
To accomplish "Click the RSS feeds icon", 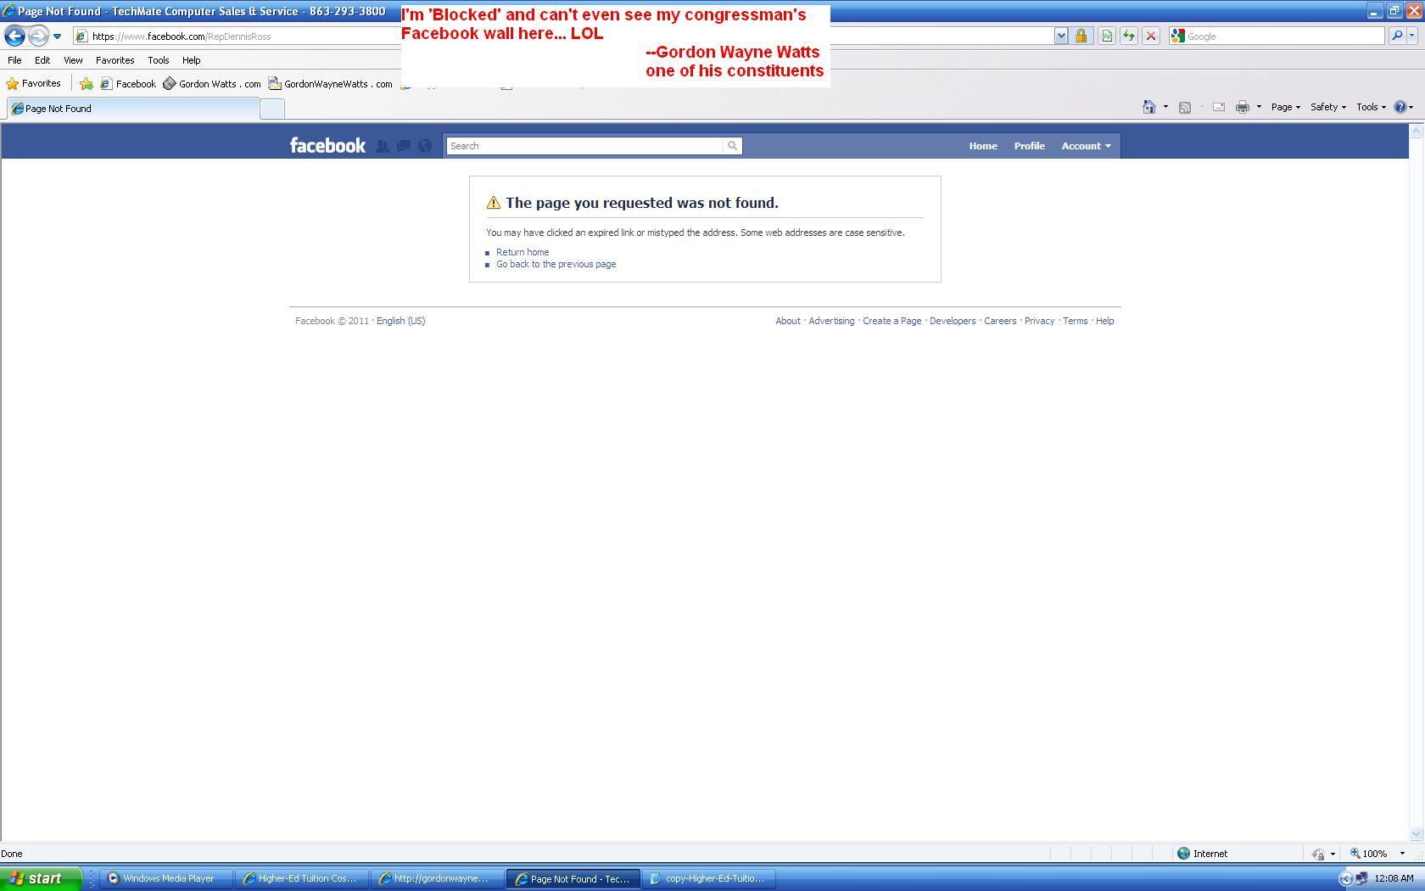I will (x=1185, y=107).
